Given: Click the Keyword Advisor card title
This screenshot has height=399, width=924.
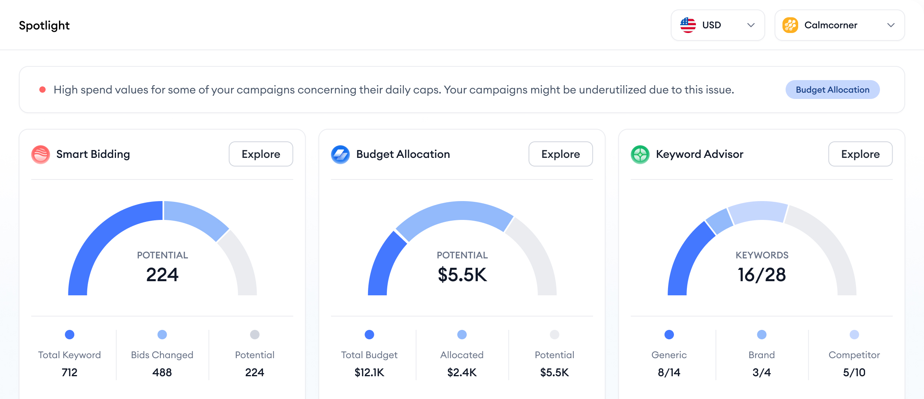Looking at the screenshot, I should point(700,154).
